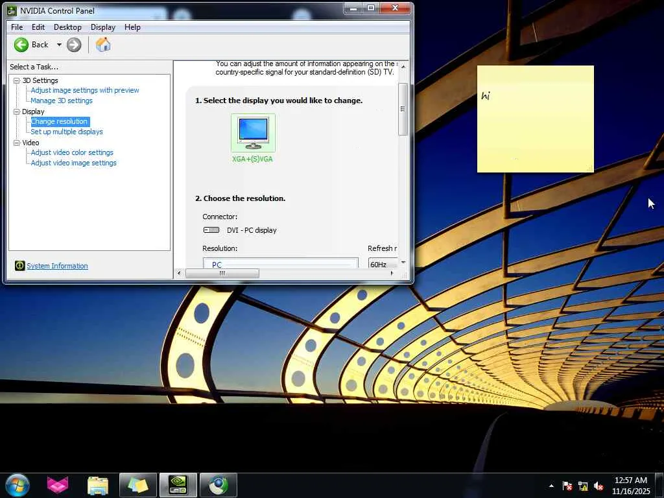664x498 pixels.
Task: Click the DVI connector icon
Action: pos(211,230)
